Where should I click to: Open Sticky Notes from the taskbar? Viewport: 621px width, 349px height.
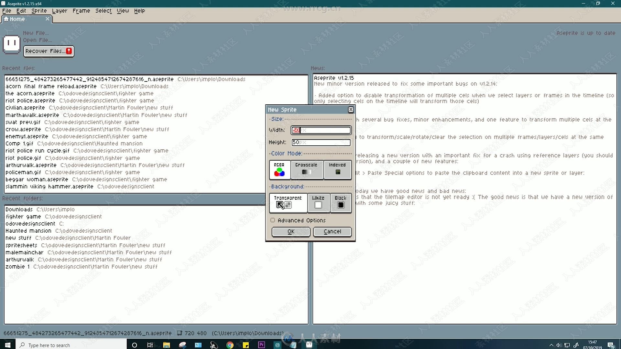pyautogui.click(x=246, y=345)
